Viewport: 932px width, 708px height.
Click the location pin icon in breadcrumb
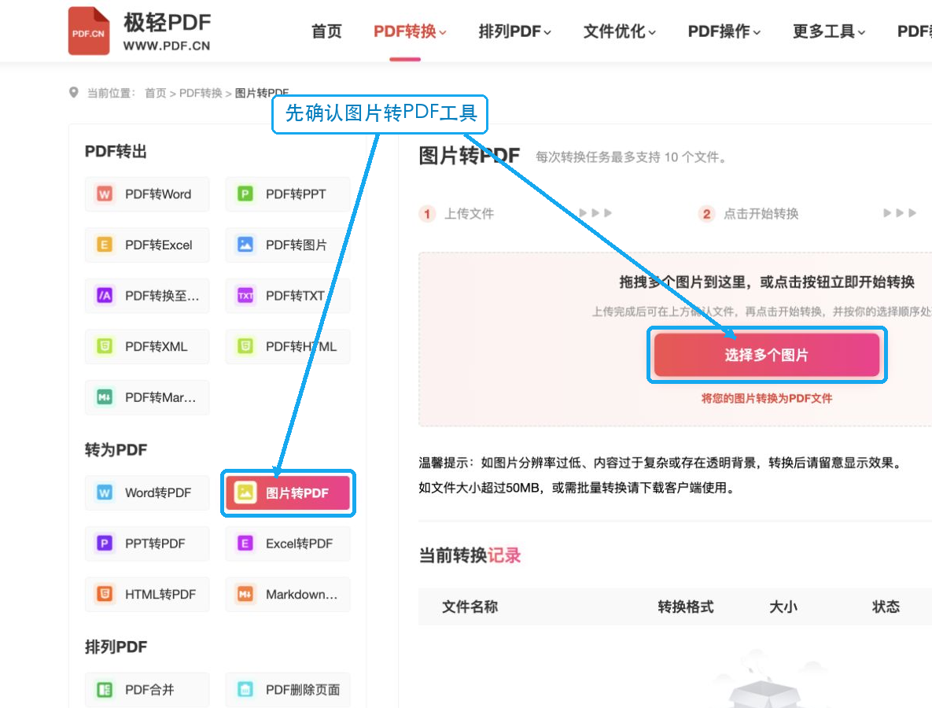(74, 93)
